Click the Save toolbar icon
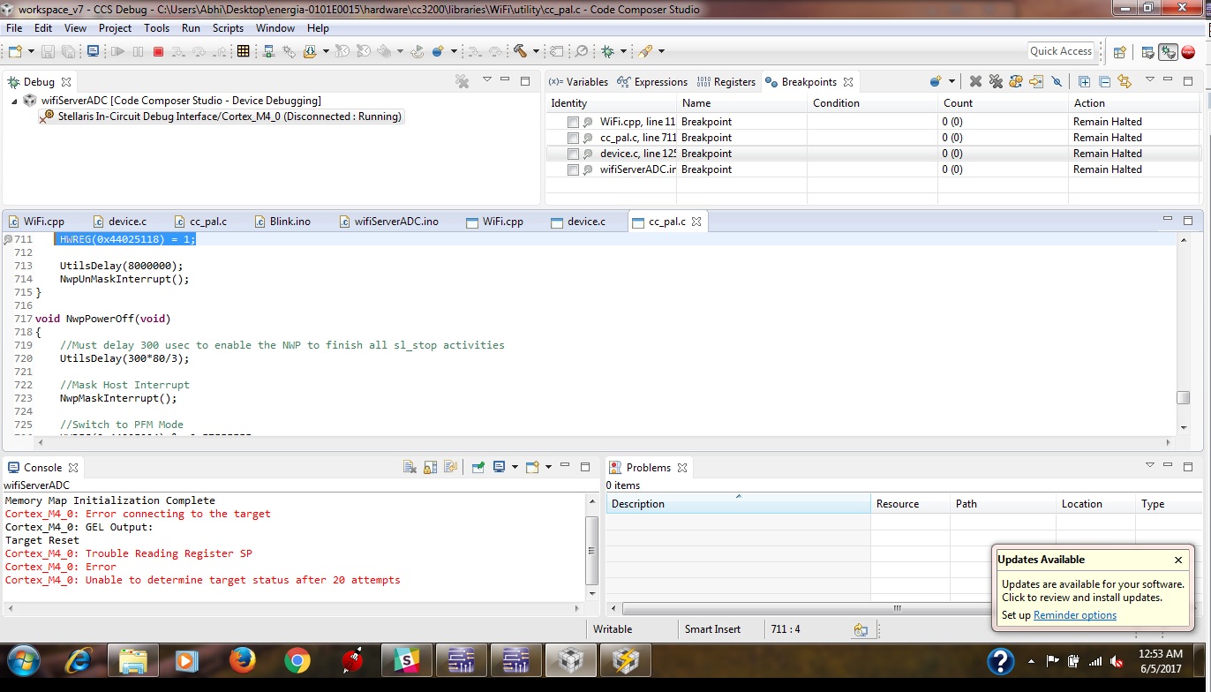 click(49, 52)
